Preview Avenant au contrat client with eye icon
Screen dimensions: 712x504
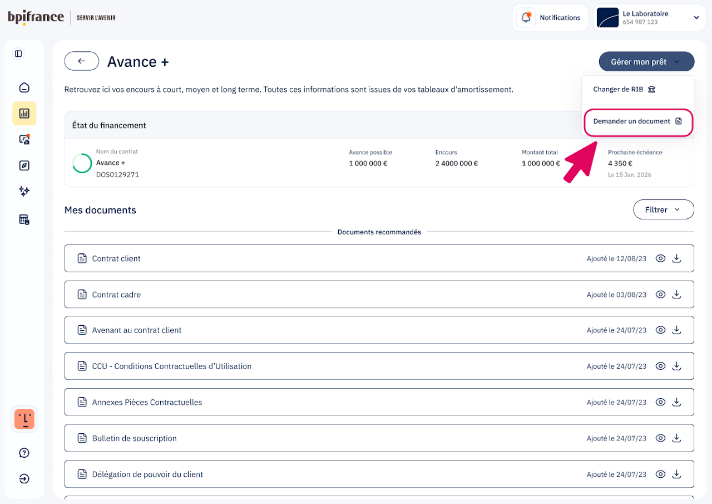pos(661,330)
